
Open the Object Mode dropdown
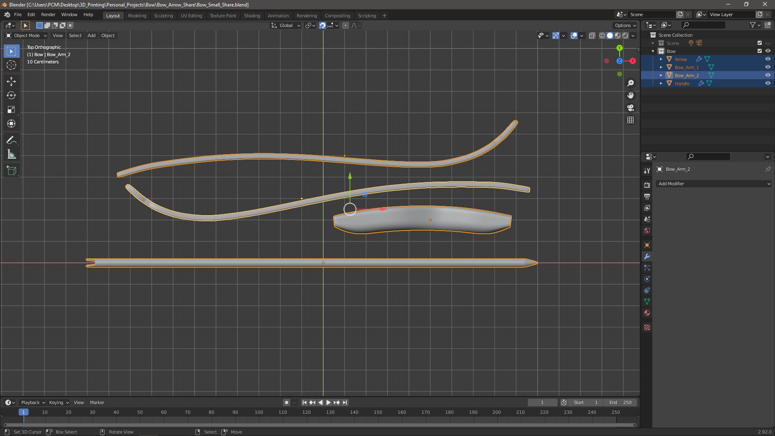[x=26, y=36]
